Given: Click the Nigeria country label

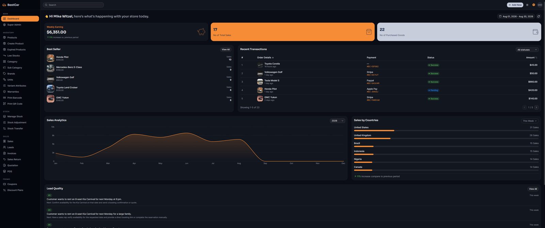Looking at the screenshot, I should tap(358, 159).
